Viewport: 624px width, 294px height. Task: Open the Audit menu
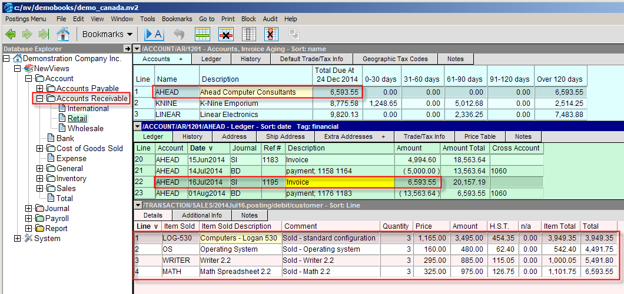270,19
